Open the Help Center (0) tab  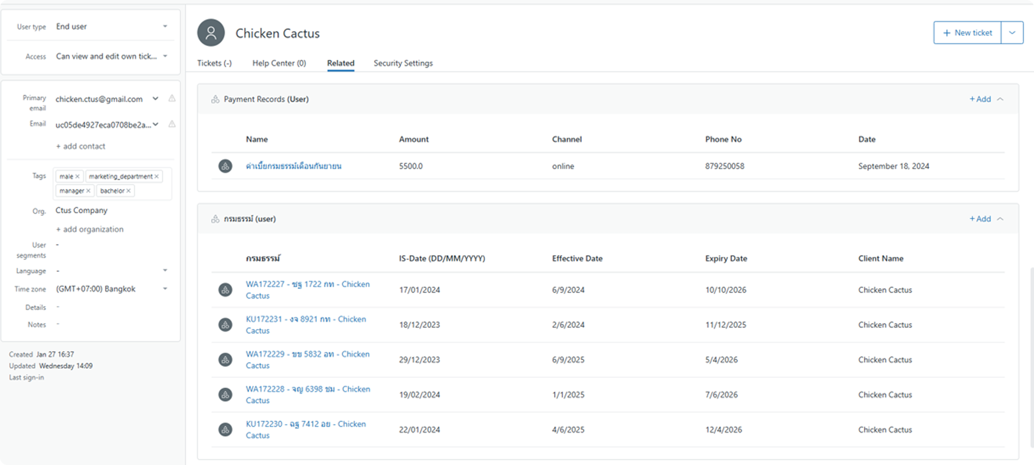click(x=279, y=63)
